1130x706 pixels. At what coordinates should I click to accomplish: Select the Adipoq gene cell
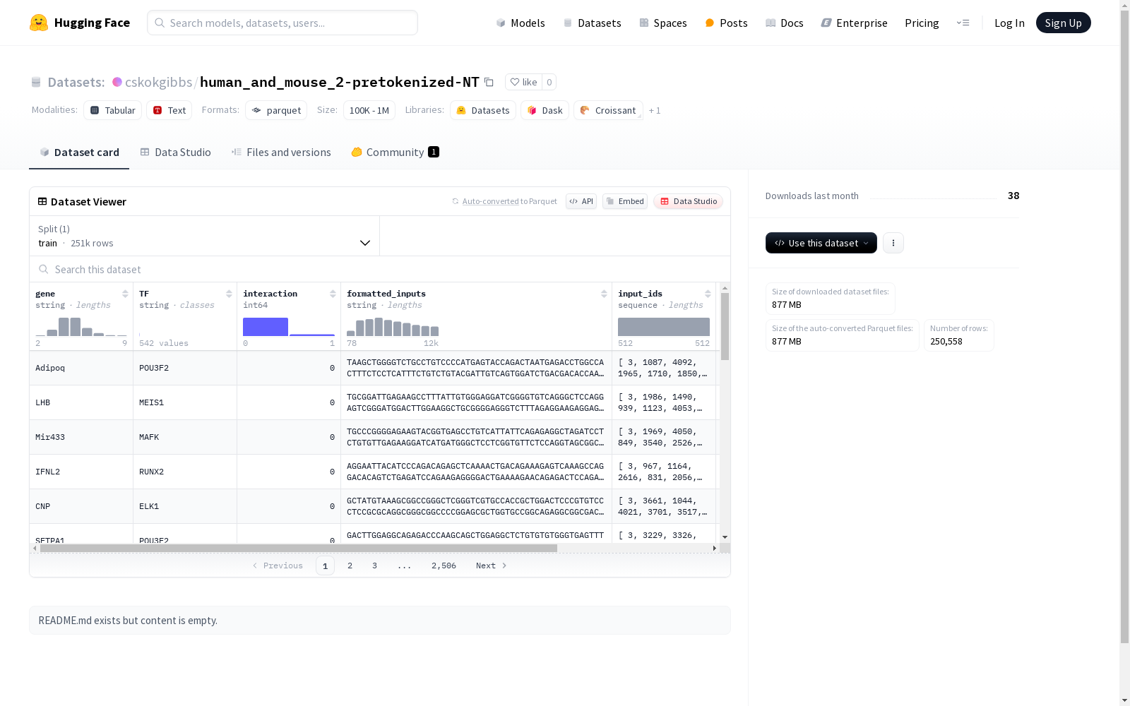coord(81,368)
